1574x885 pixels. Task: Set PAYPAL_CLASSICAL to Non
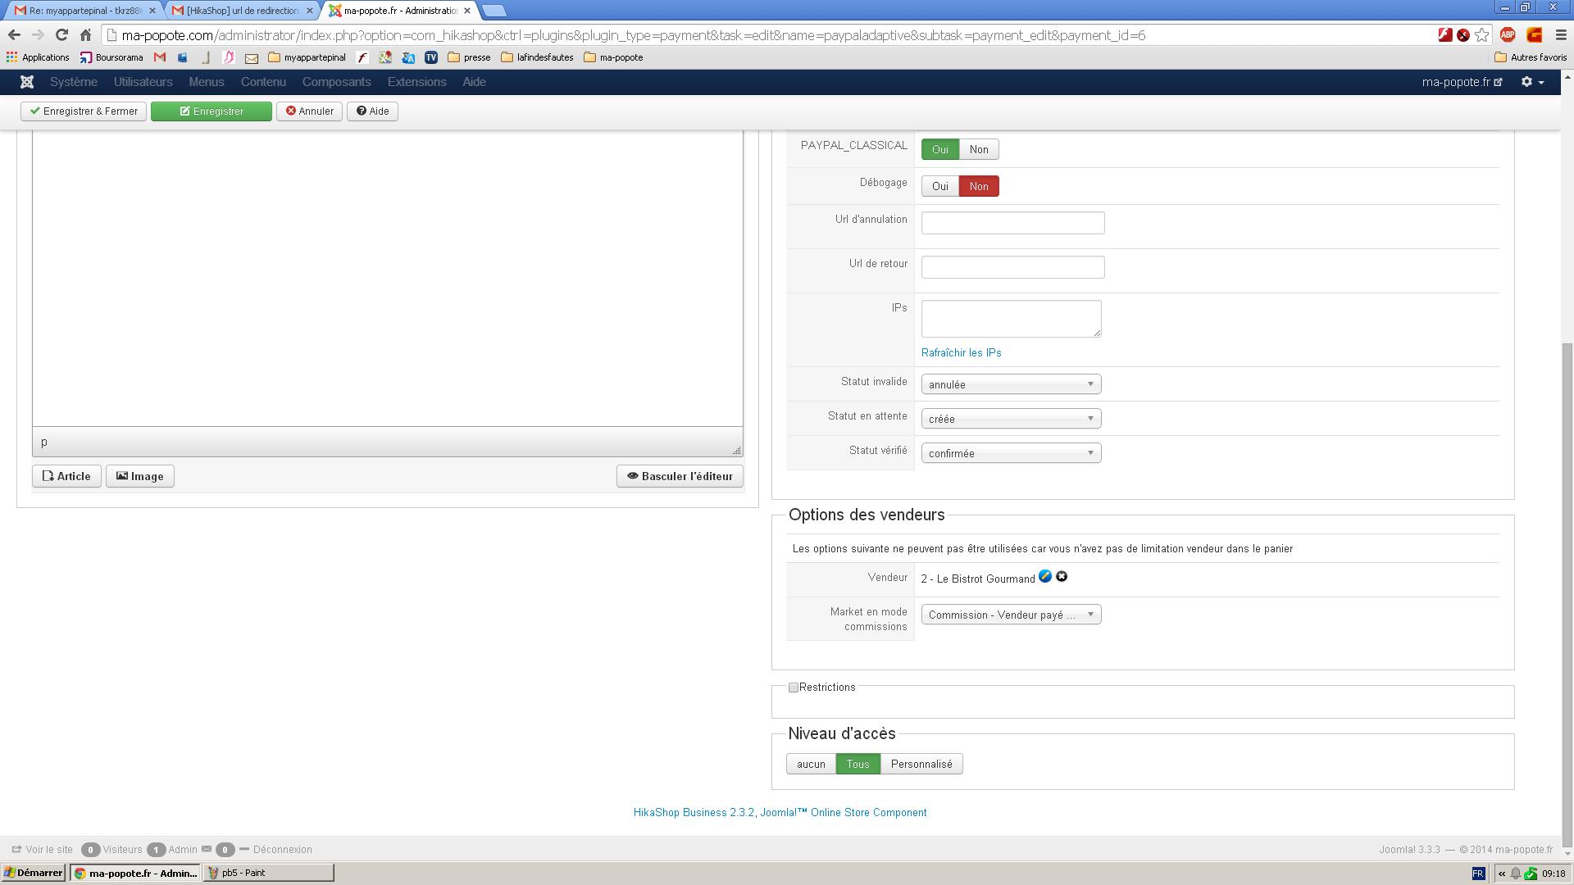coord(978,149)
